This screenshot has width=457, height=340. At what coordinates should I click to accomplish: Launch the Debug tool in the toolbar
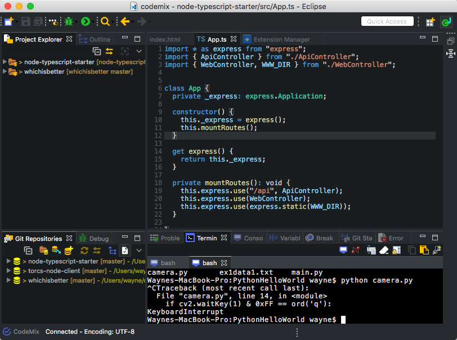tap(70, 21)
